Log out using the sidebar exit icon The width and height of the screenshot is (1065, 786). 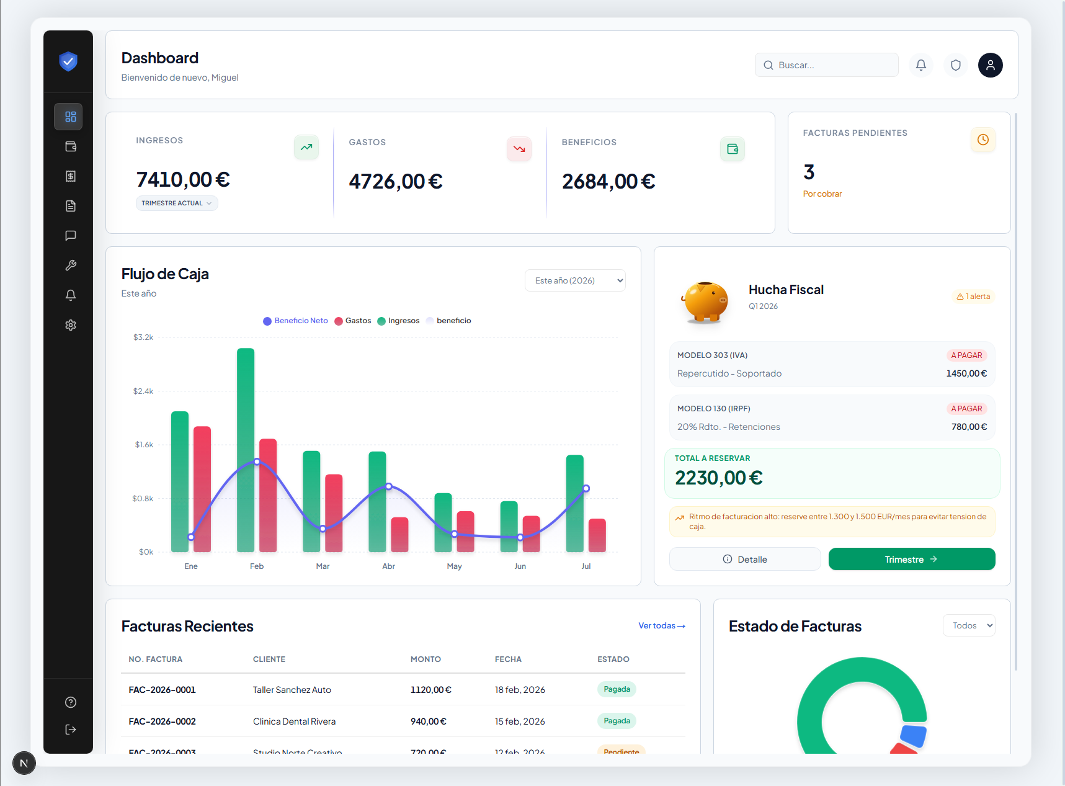70,730
